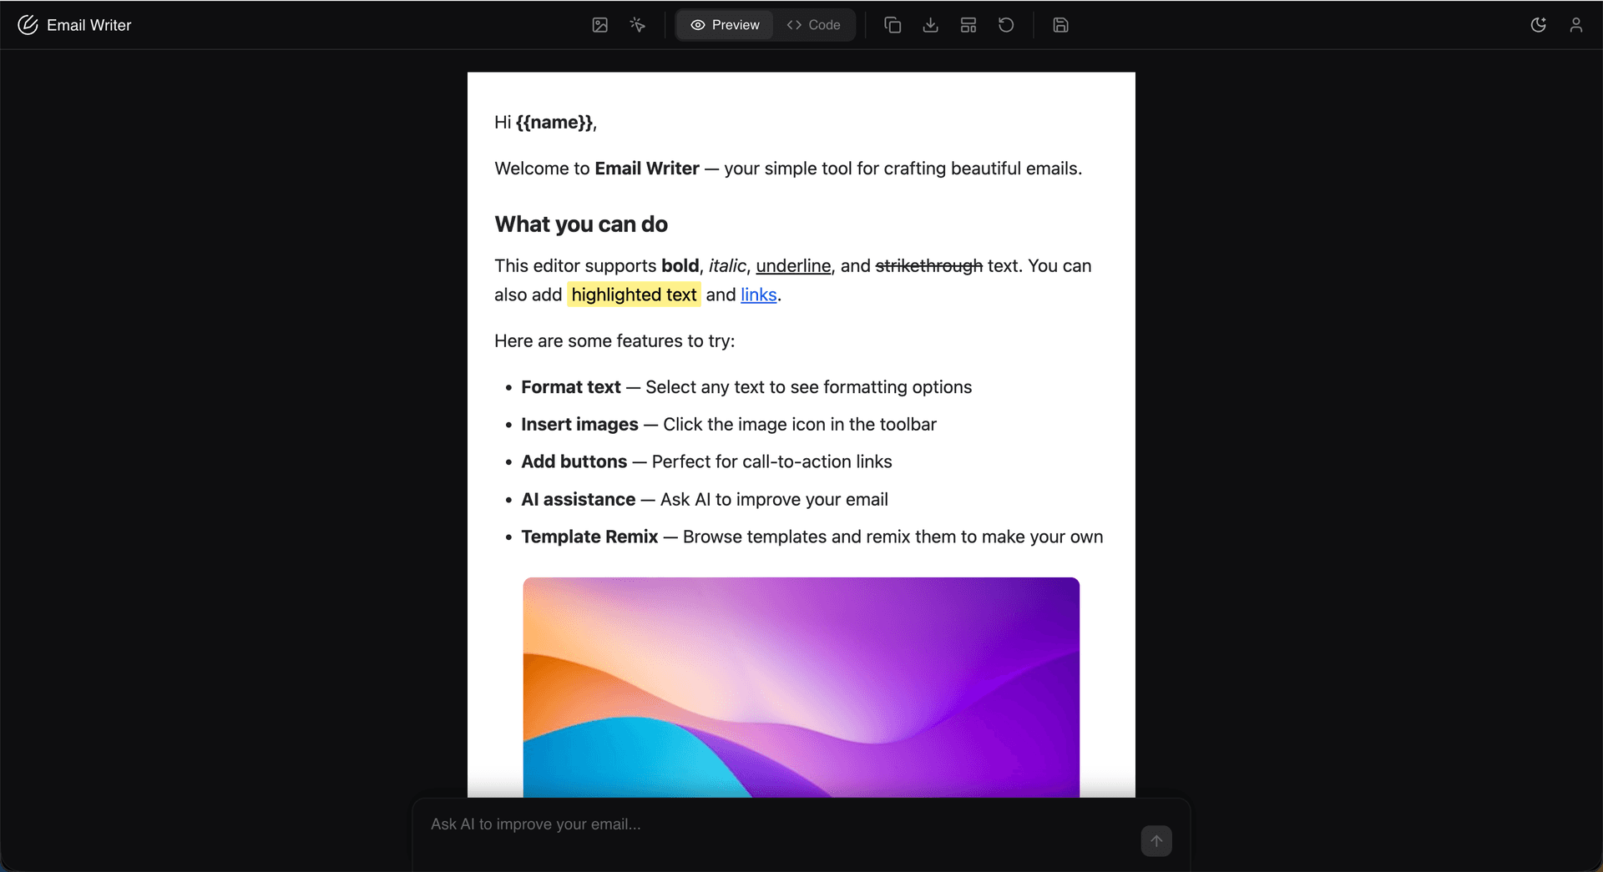Open the user account icon
Viewport: 1603px width, 872px height.
pos(1576,25)
